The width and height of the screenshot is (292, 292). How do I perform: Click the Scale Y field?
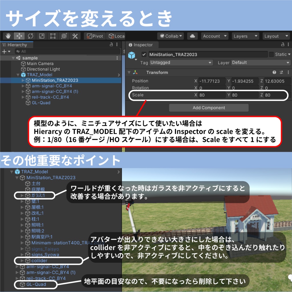pos(245,95)
